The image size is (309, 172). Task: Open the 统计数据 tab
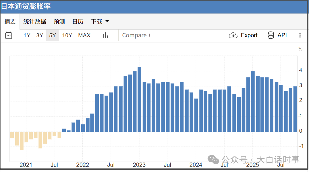[x=35, y=21]
